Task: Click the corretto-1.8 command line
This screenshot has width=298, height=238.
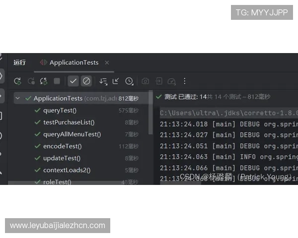Action: pos(229,113)
